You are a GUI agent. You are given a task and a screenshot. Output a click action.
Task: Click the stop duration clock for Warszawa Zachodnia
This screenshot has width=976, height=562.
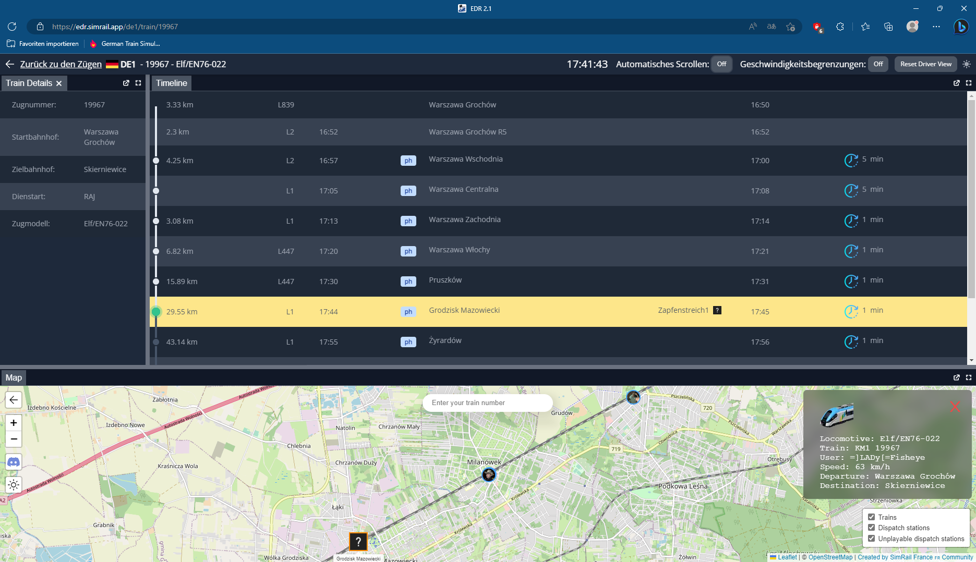[x=851, y=221]
